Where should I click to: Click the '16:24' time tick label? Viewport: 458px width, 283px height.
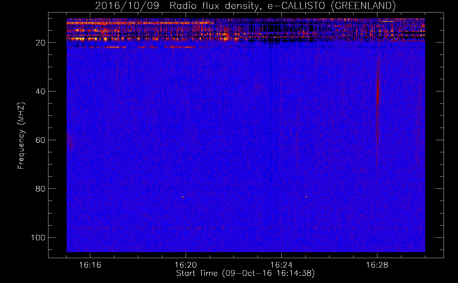click(x=281, y=265)
